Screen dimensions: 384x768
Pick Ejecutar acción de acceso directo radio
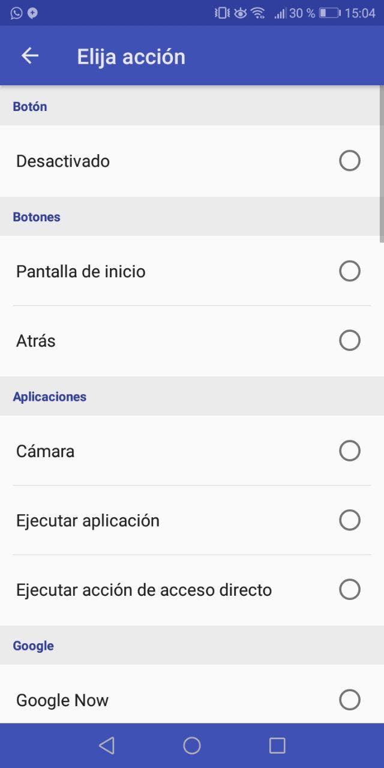(x=350, y=590)
